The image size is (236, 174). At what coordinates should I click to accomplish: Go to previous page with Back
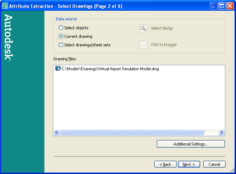[165, 164]
